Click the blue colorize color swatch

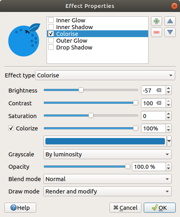(x=105, y=141)
